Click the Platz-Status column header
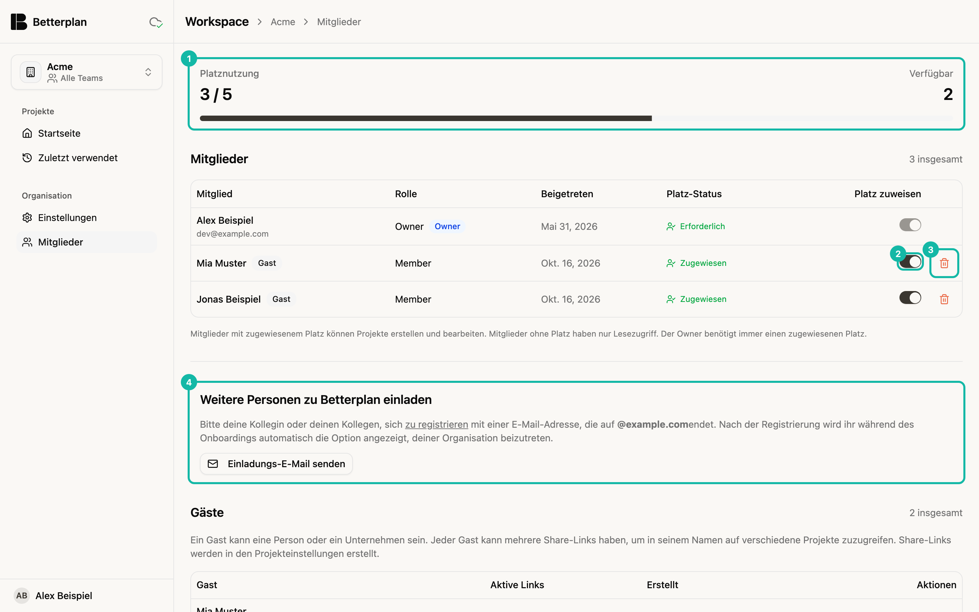Image resolution: width=979 pixels, height=612 pixels. (694, 194)
